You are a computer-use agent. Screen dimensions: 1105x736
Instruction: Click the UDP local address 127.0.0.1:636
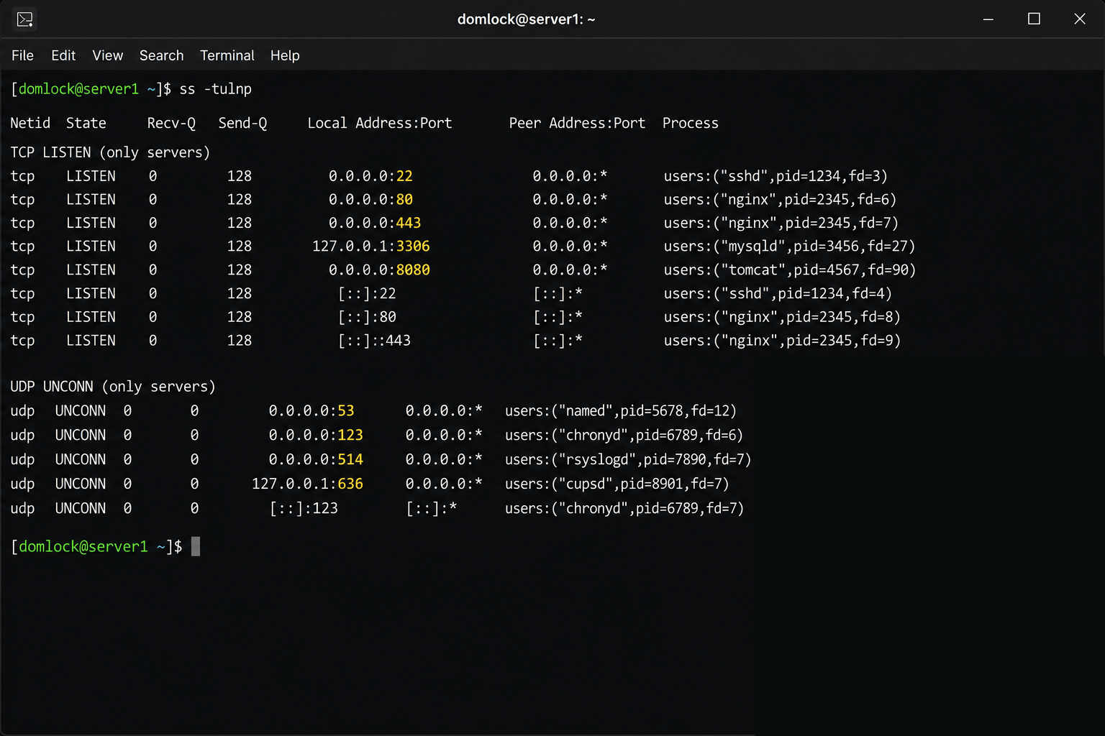[307, 484]
